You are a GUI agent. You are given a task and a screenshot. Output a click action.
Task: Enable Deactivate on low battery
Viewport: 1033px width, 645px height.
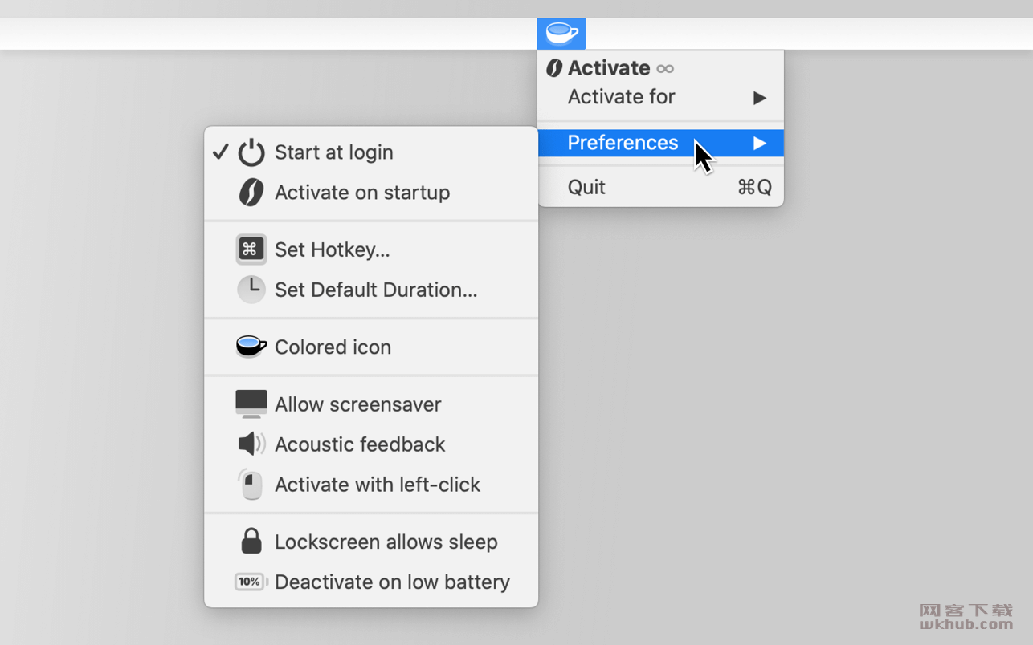(371, 582)
